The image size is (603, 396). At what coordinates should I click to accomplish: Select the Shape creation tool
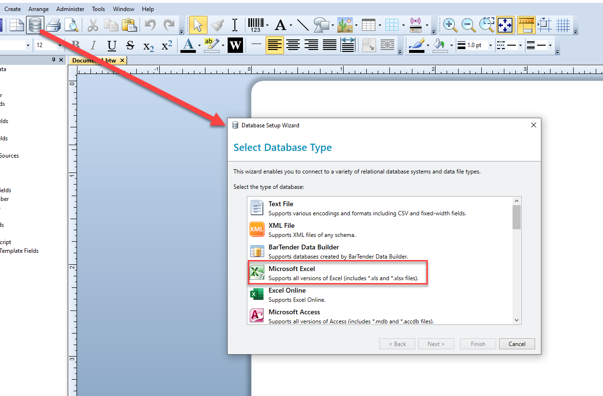point(321,25)
